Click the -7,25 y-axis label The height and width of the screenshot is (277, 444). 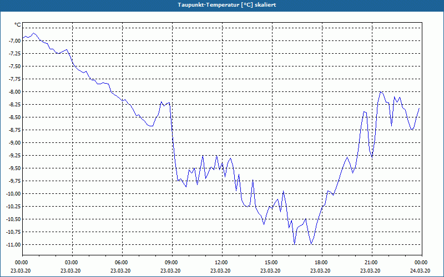pos(15,53)
